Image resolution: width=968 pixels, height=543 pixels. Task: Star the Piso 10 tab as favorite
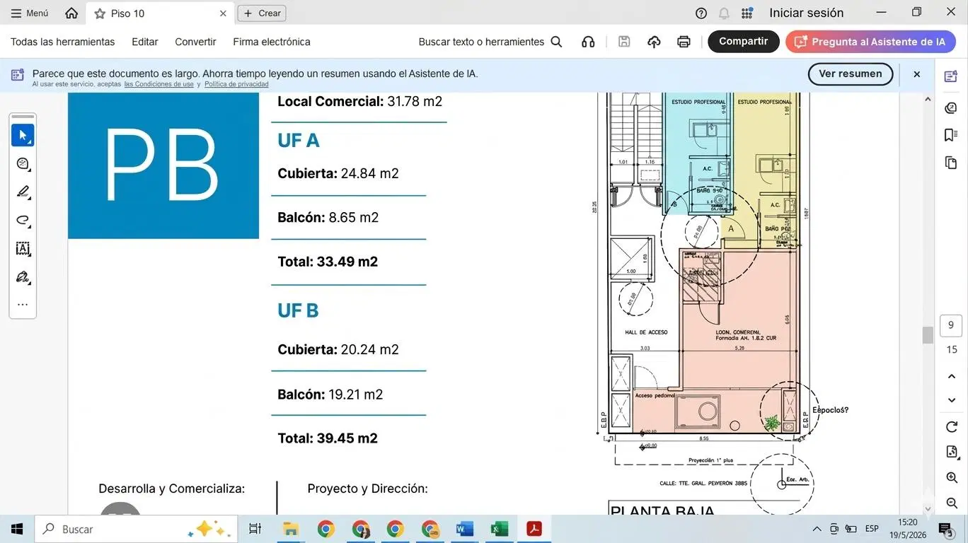click(x=100, y=13)
